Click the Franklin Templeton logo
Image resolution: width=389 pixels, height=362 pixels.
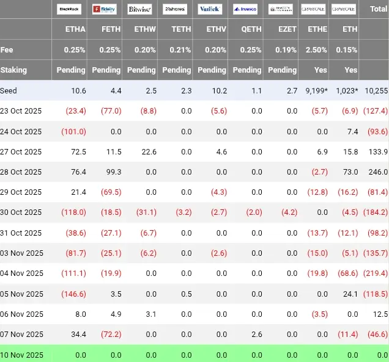click(x=281, y=9)
